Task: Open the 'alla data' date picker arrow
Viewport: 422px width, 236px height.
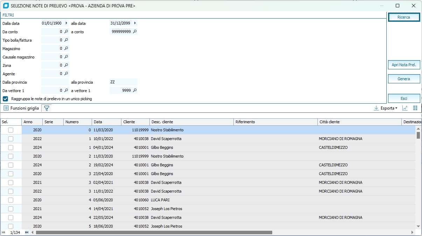Action: (135, 23)
